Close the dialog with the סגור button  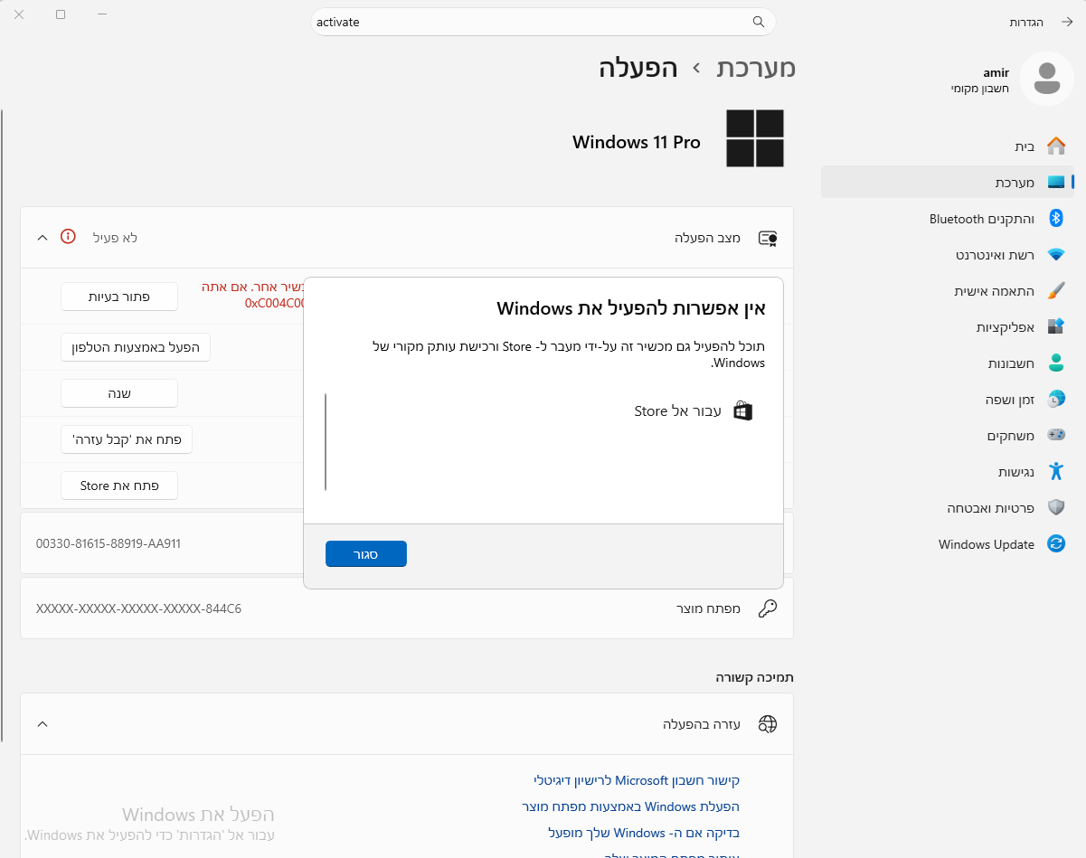(x=366, y=554)
